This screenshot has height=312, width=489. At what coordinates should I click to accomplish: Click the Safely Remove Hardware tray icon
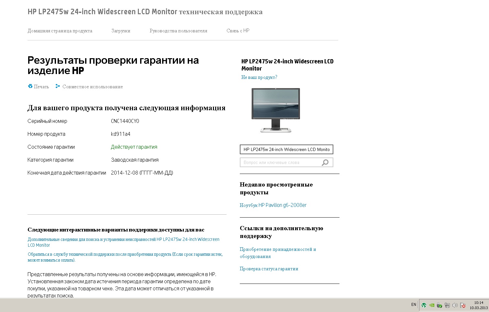coord(439,305)
